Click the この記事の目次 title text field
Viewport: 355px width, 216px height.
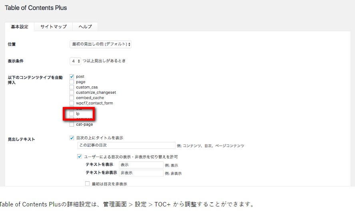(126, 145)
